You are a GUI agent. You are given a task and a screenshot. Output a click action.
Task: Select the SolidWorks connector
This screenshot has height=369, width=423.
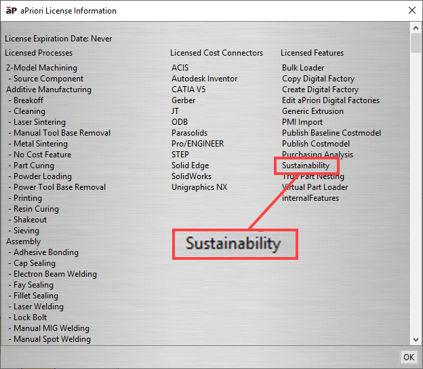point(192,176)
